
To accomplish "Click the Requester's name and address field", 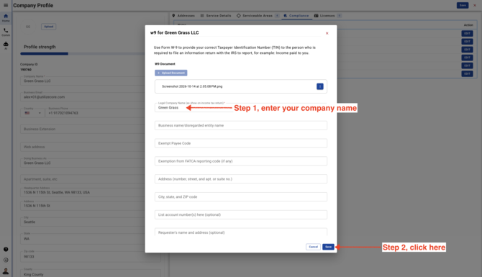I will [x=241, y=232].
